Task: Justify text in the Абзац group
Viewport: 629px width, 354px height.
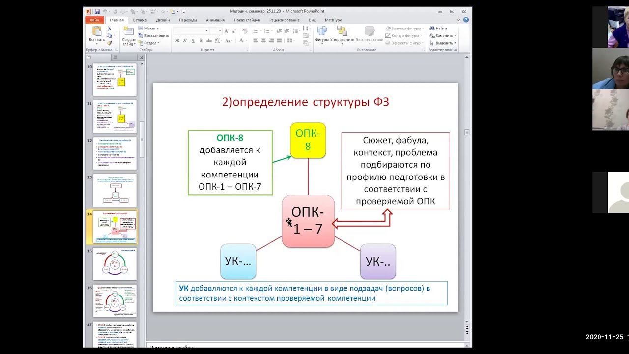Action: point(279,41)
